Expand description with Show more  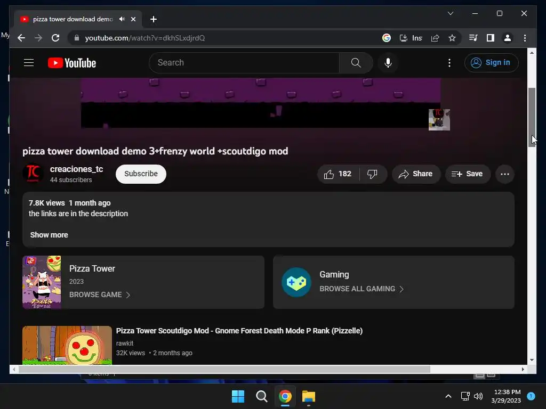(49, 235)
